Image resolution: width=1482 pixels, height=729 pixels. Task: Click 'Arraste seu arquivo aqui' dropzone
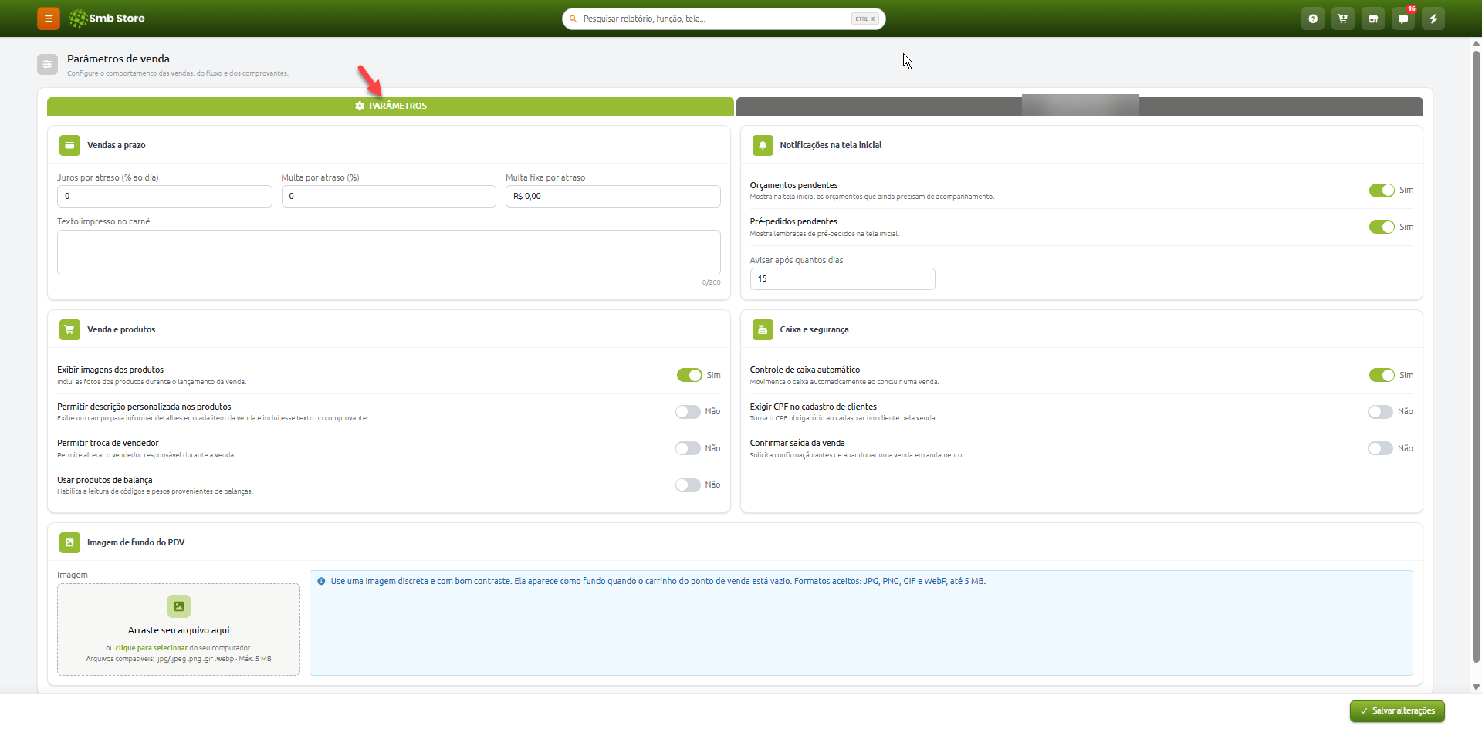(178, 629)
